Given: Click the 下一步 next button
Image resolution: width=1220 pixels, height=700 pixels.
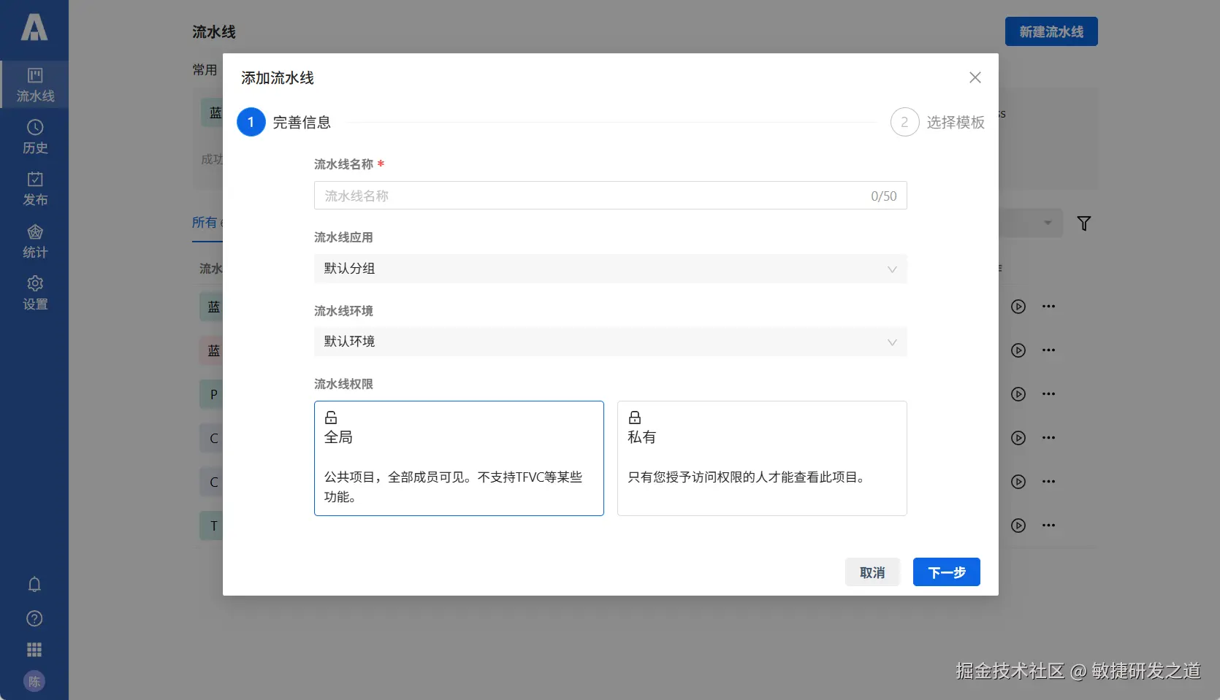Looking at the screenshot, I should point(947,572).
